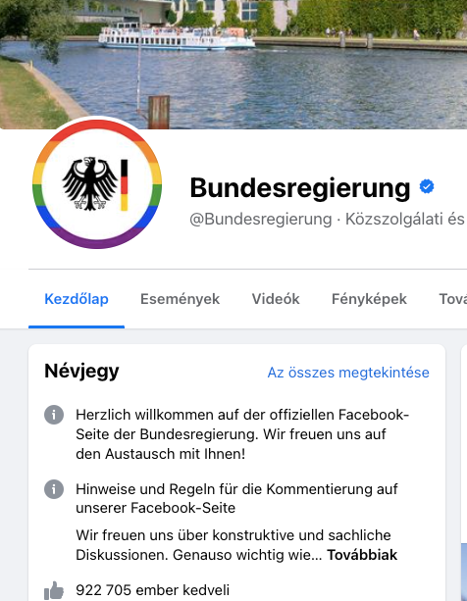Expand text with the Továbbiak link
The width and height of the screenshot is (467, 601).
(x=362, y=555)
